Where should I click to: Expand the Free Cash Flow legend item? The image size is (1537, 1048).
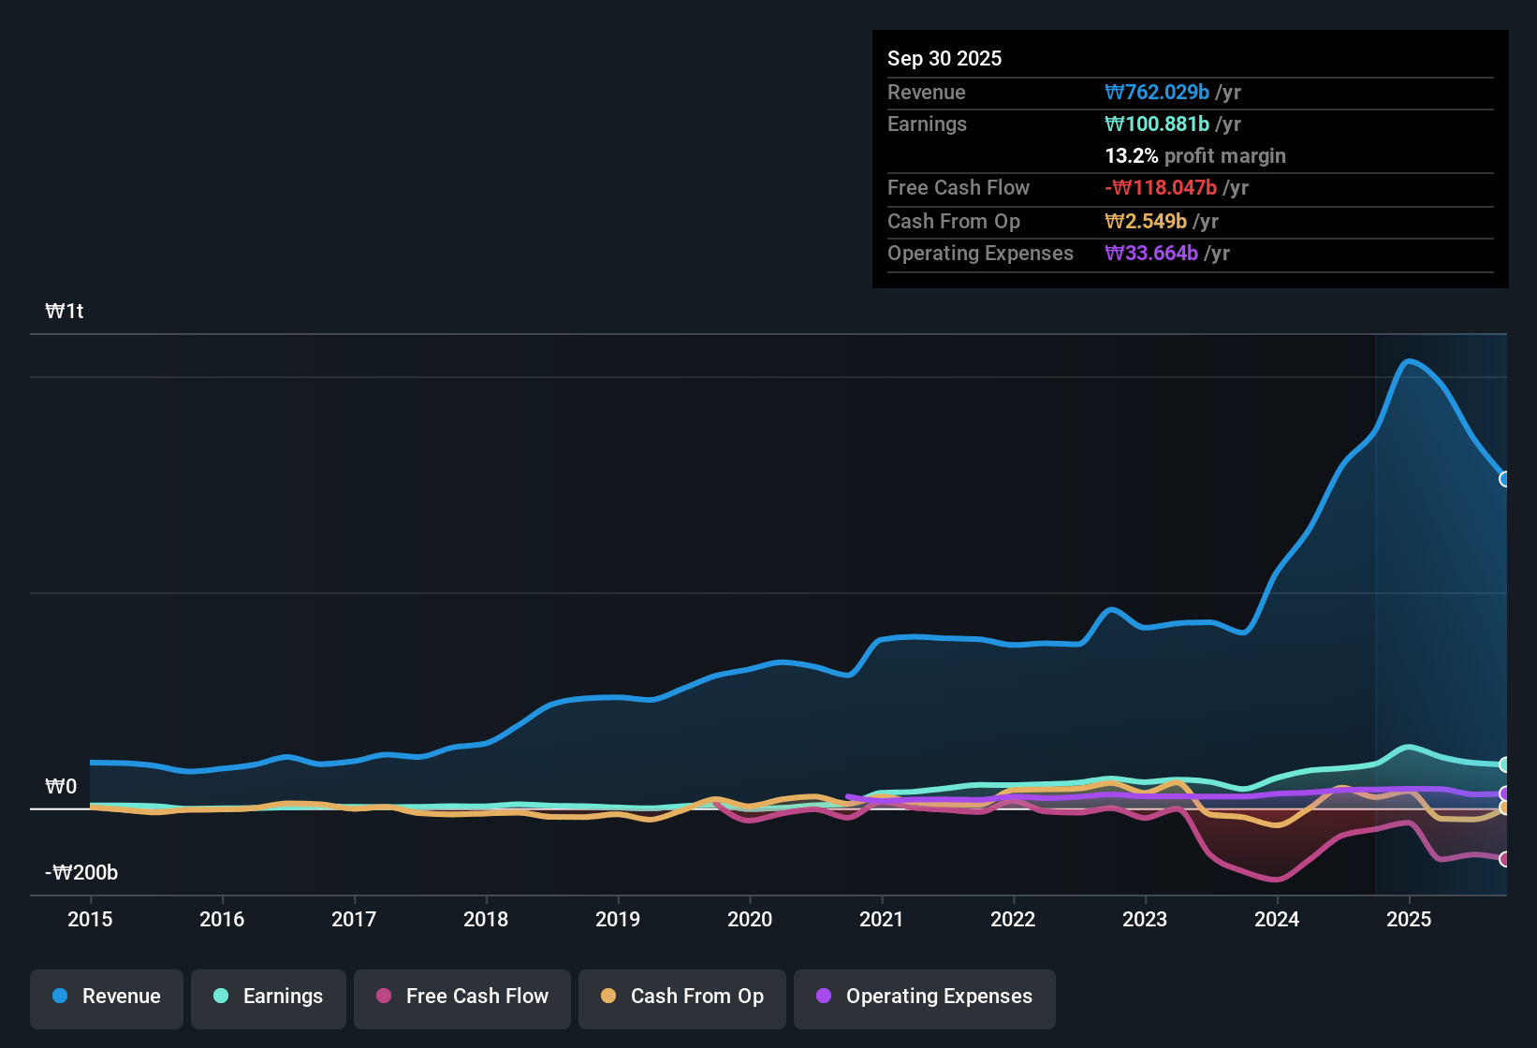(461, 997)
